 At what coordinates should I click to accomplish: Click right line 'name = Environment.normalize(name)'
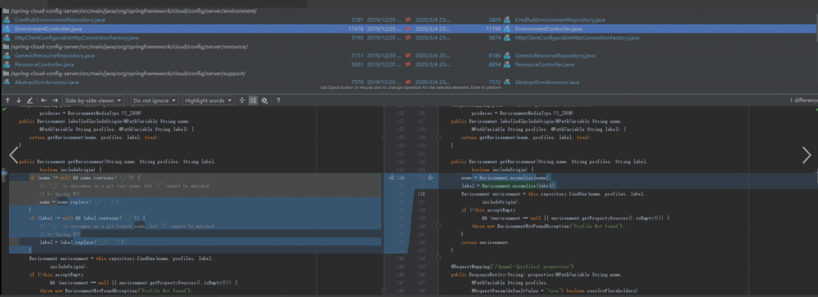506,177
